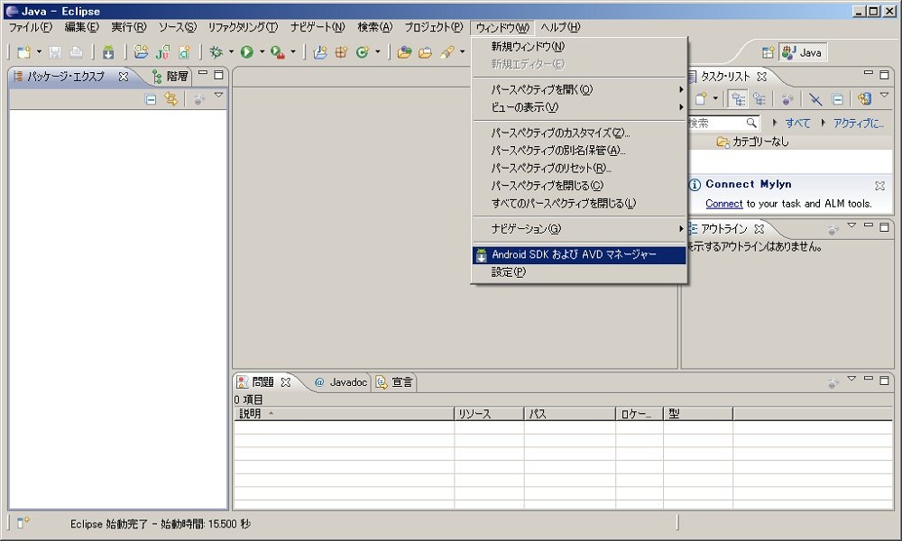Click the New Android XML file icon
Viewport: 902px width, 541px height.
pyautogui.click(x=184, y=52)
